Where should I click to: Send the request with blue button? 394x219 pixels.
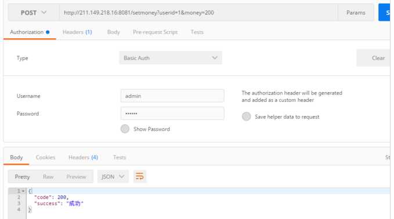[385, 13]
